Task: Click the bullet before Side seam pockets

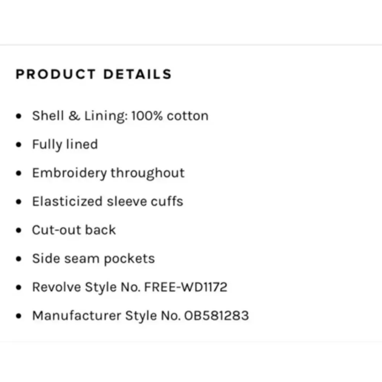Action: (x=19, y=259)
